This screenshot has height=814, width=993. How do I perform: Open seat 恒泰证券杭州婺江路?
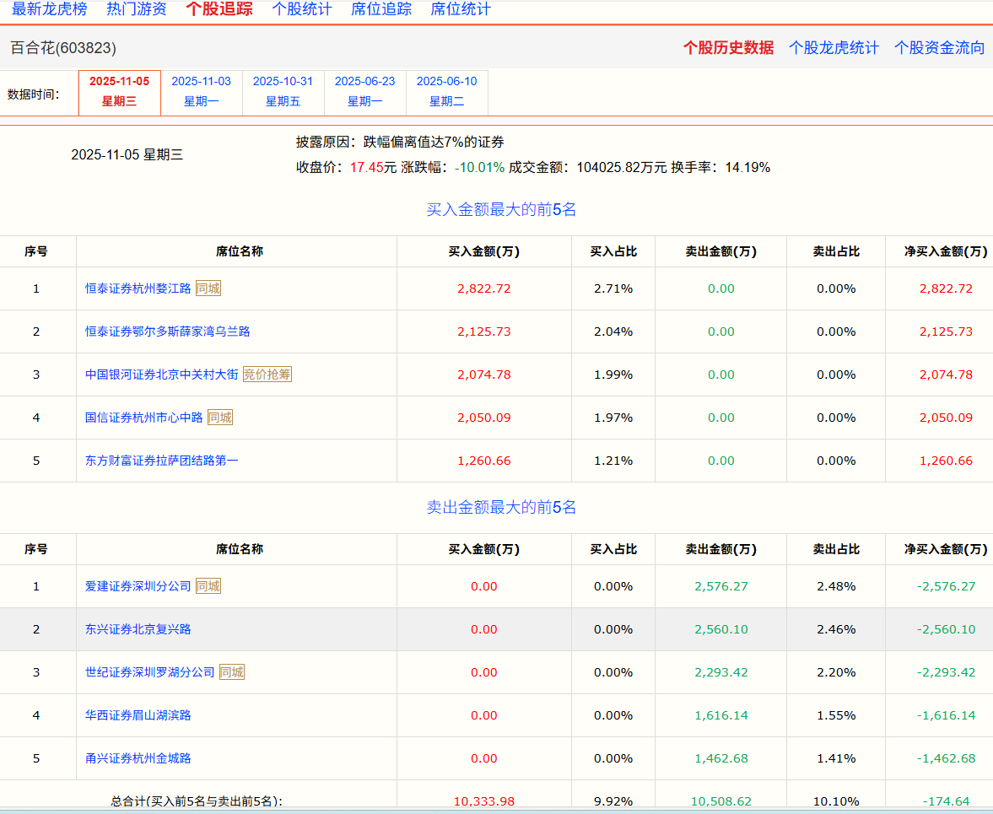[138, 288]
